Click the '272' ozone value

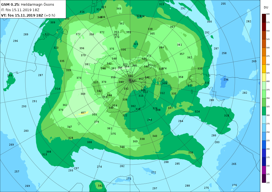154,172
